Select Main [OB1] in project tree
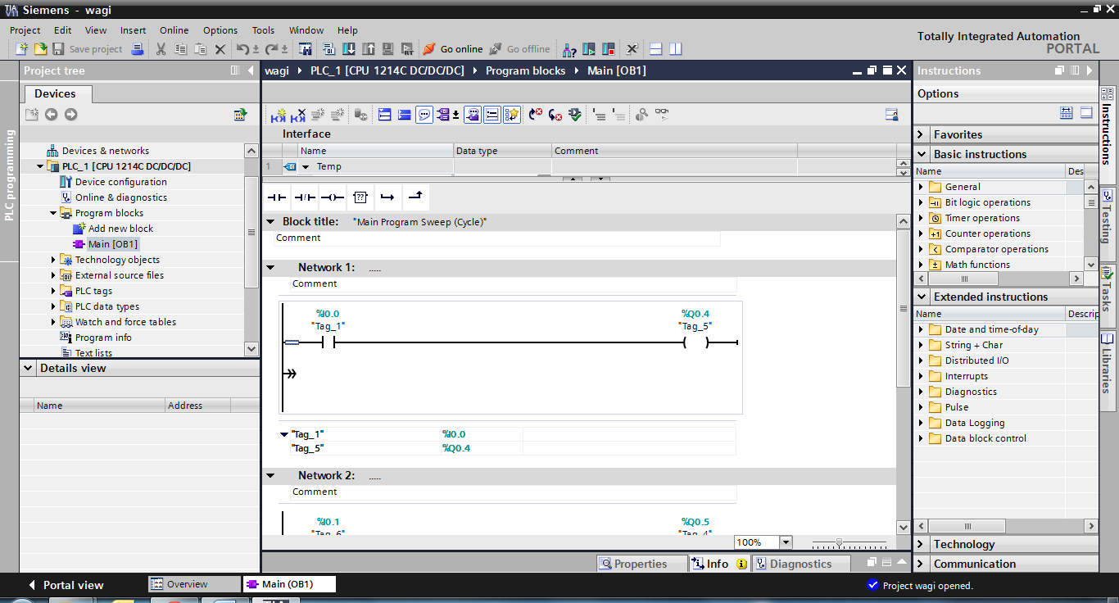The height and width of the screenshot is (603, 1119). point(106,244)
